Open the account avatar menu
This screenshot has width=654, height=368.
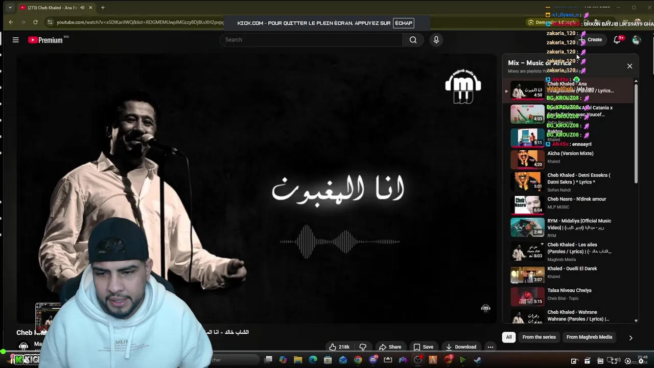tap(636, 40)
